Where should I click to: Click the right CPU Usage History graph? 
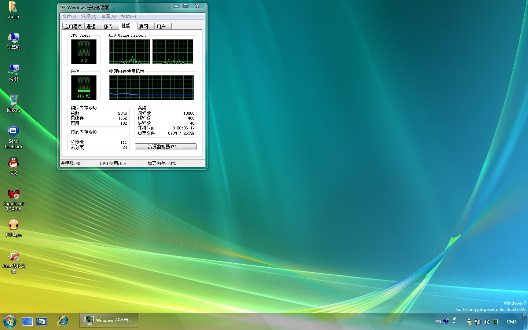click(x=173, y=52)
